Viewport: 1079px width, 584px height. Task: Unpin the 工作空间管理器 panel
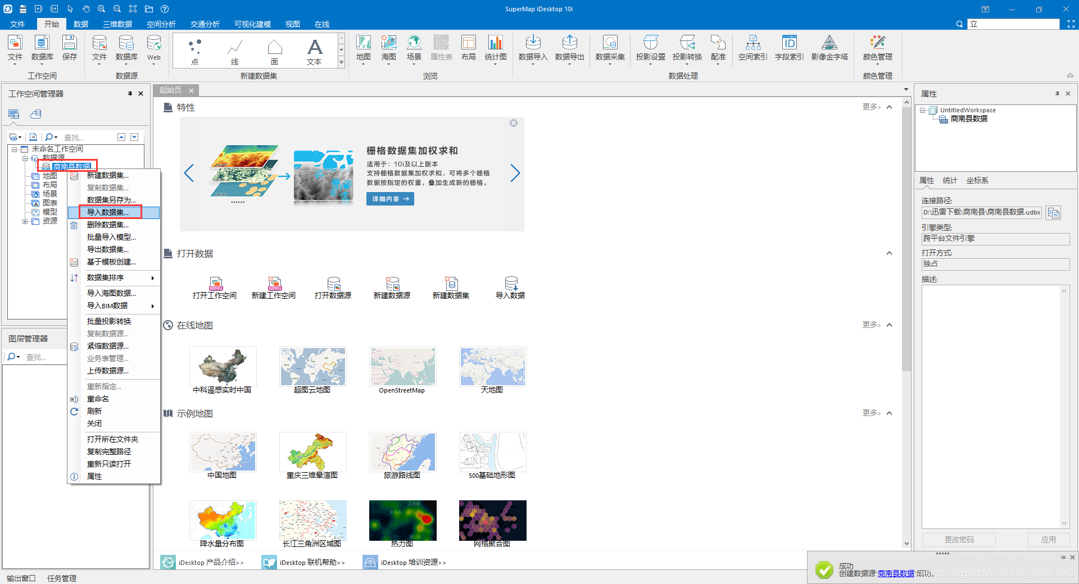point(130,93)
